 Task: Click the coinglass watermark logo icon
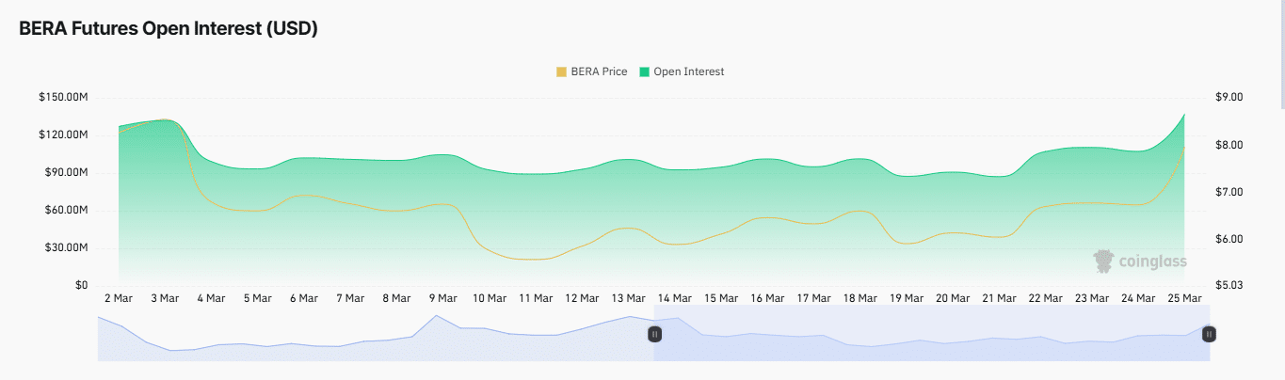tap(1103, 261)
